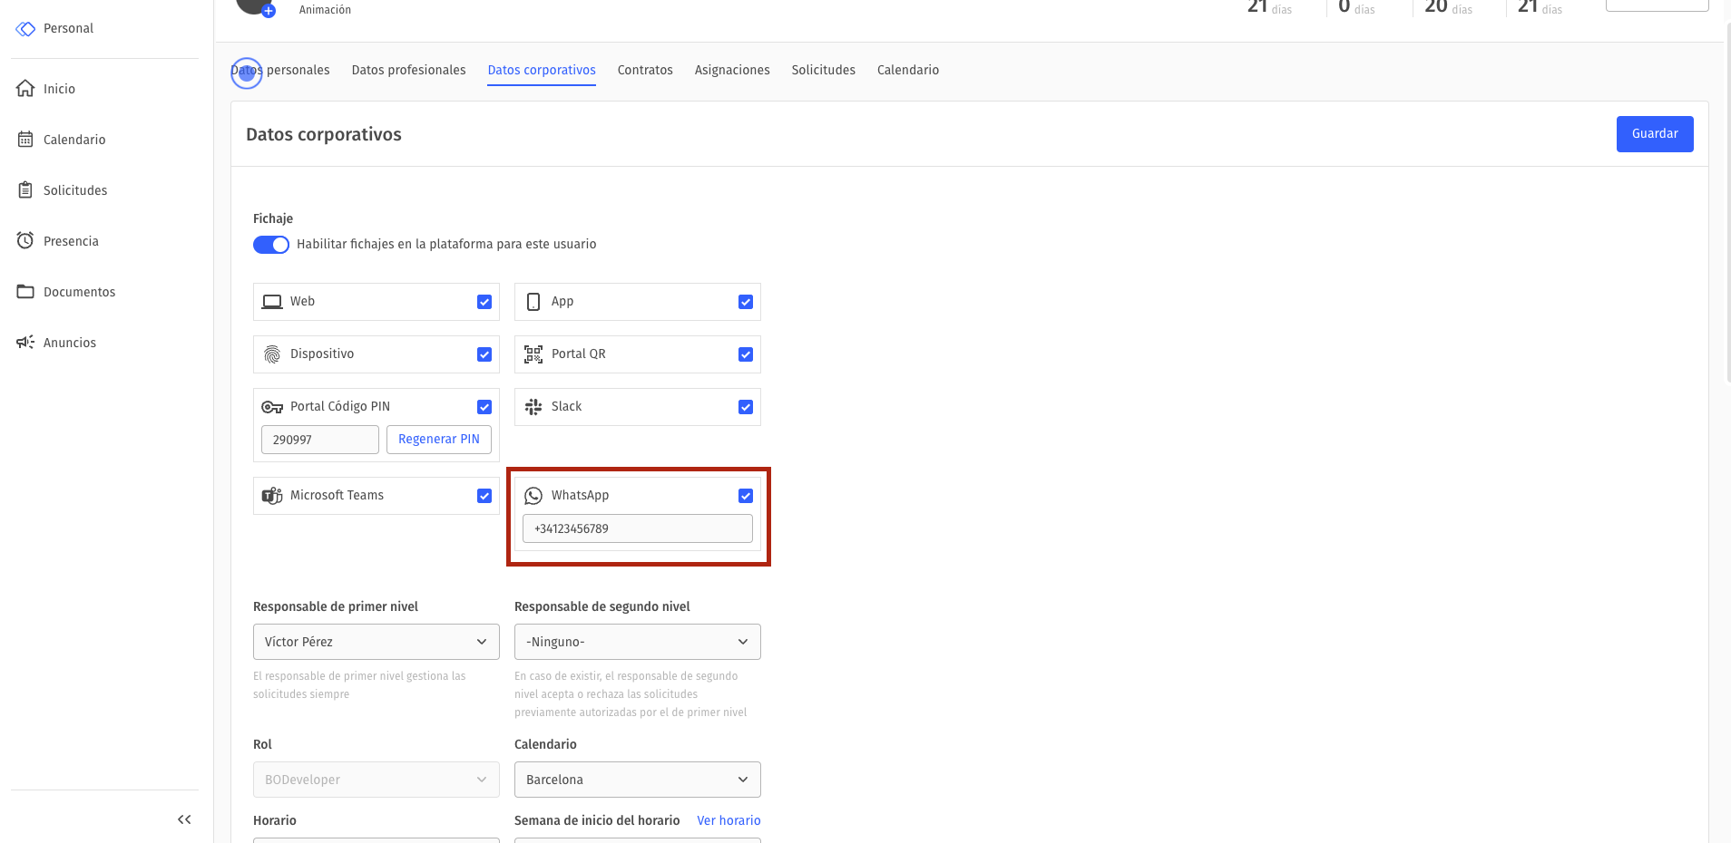Click the Fichaje section label
The height and width of the screenshot is (843, 1731).
point(273,218)
